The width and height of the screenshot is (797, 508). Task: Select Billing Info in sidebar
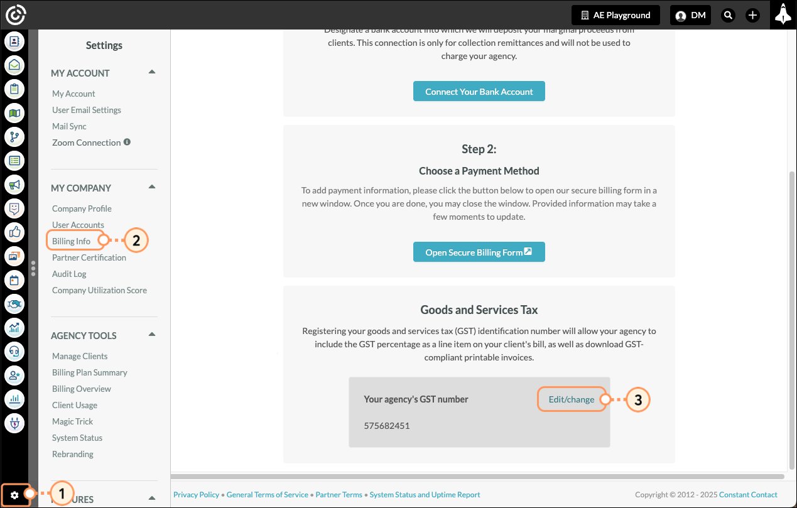click(x=71, y=241)
